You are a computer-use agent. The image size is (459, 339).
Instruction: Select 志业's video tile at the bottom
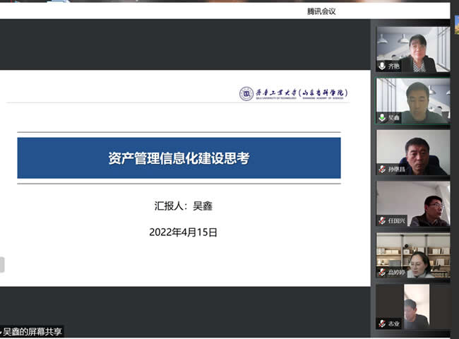(x=412, y=305)
